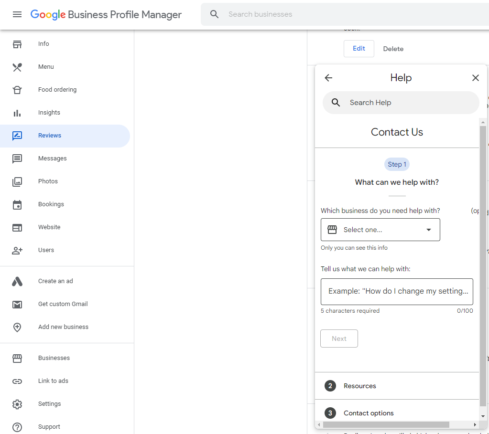The width and height of the screenshot is (489, 434).
Task: Open Settings in the sidebar
Action: coord(49,404)
